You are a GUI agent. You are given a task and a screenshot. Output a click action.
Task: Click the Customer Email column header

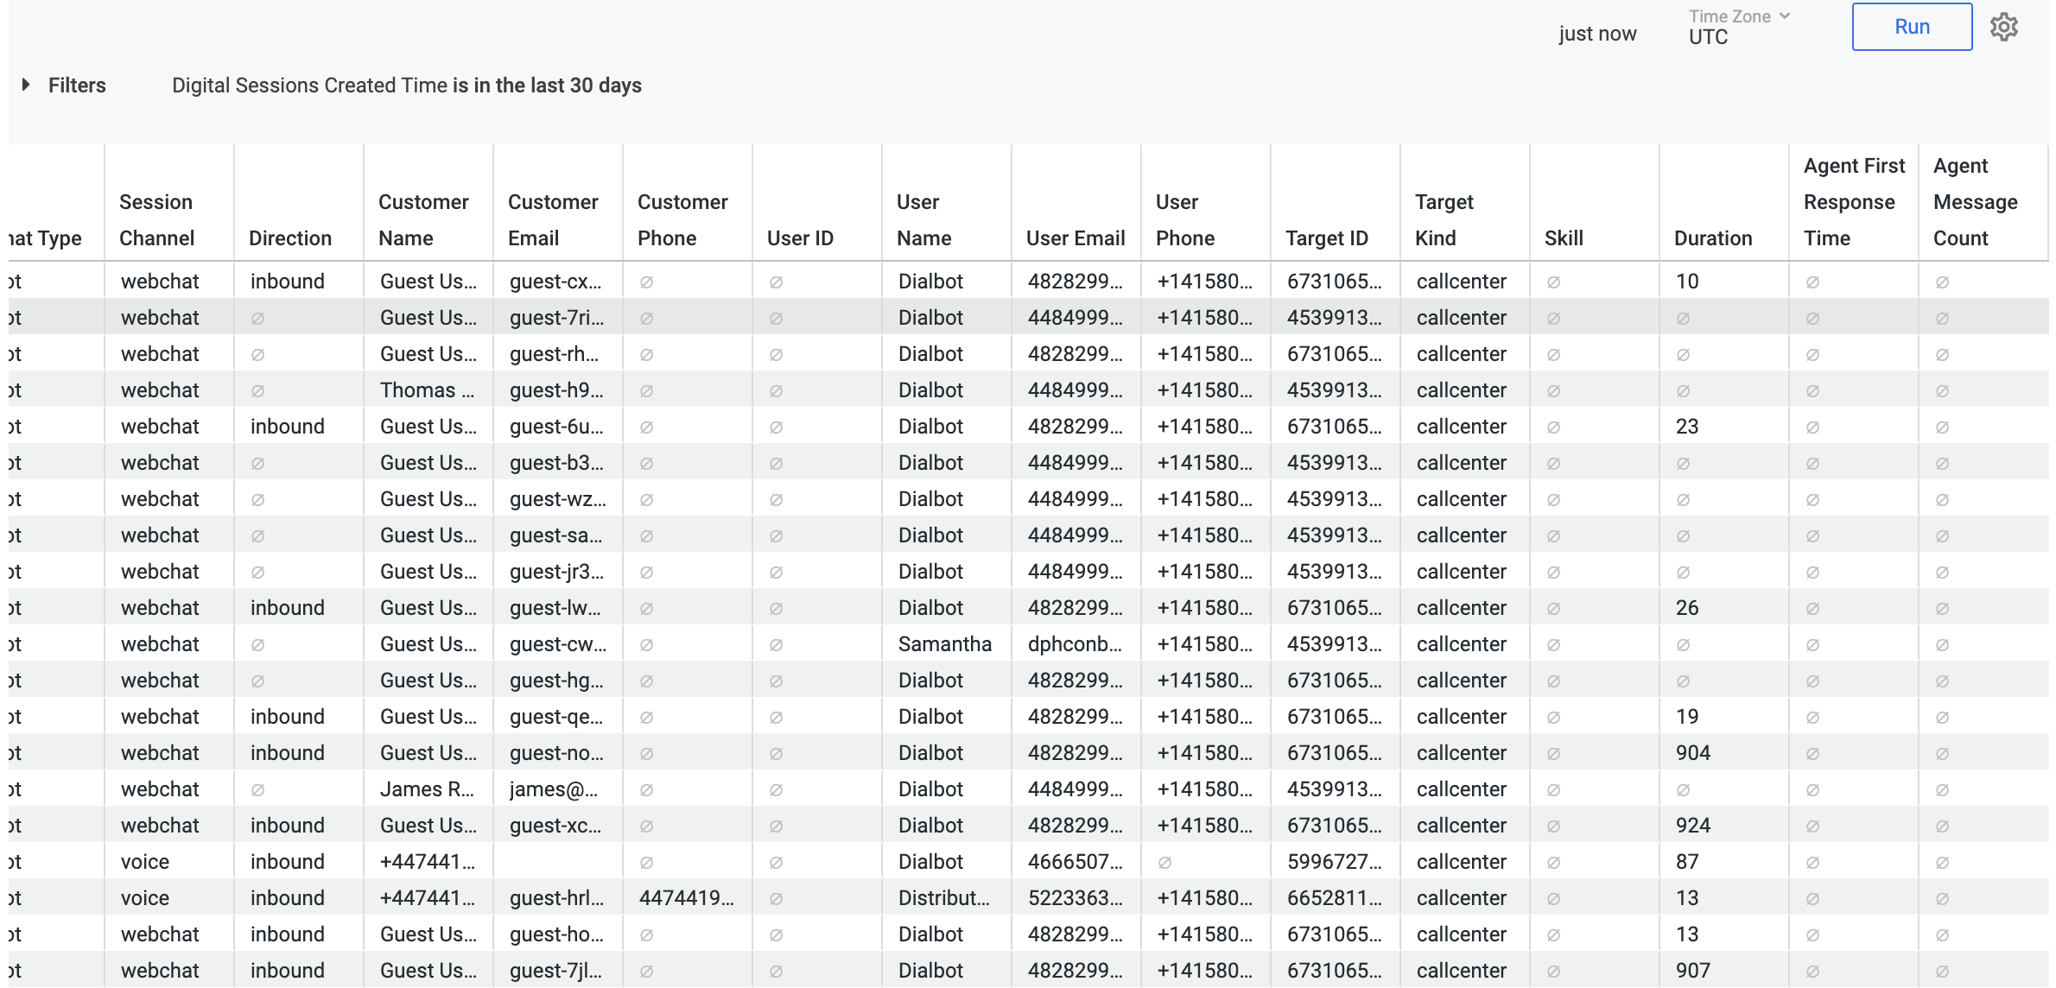[x=552, y=219]
